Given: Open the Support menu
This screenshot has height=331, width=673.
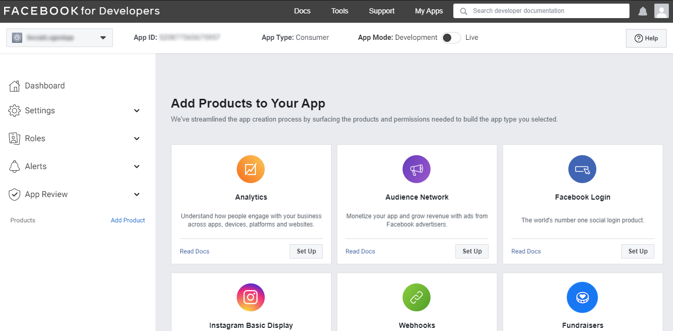Looking at the screenshot, I should (382, 11).
